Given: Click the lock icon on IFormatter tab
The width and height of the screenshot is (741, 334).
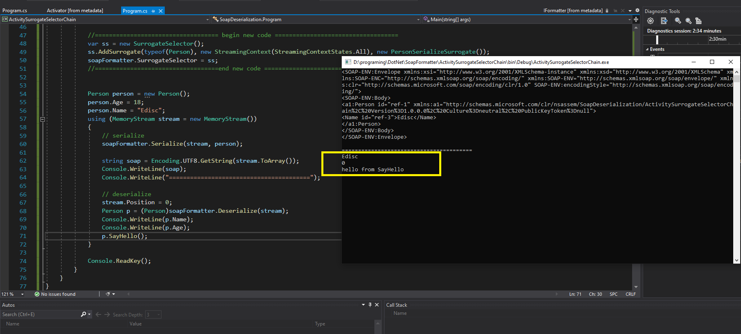Looking at the screenshot, I should coord(607,11).
